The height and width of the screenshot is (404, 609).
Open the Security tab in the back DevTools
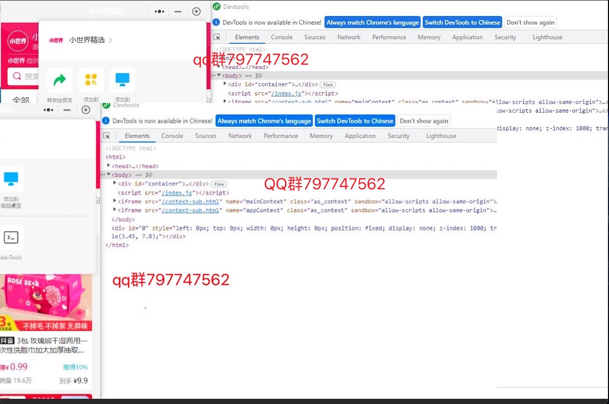[505, 37]
